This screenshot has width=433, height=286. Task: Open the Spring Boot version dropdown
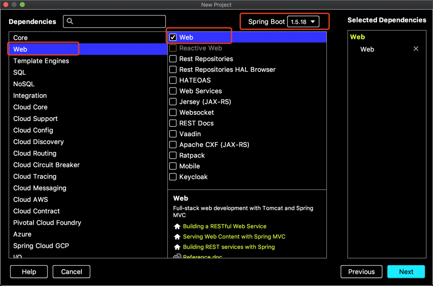click(303, 22)
